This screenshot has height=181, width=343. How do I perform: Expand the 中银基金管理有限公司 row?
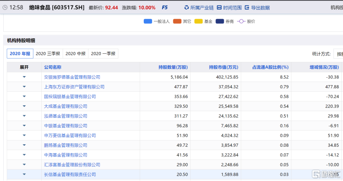coord(24,126)
